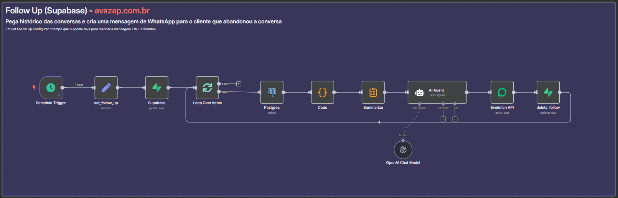Click the Loop 'loop' output connector
This screenshot has width=618, height=198.
(x=219, y=92)
